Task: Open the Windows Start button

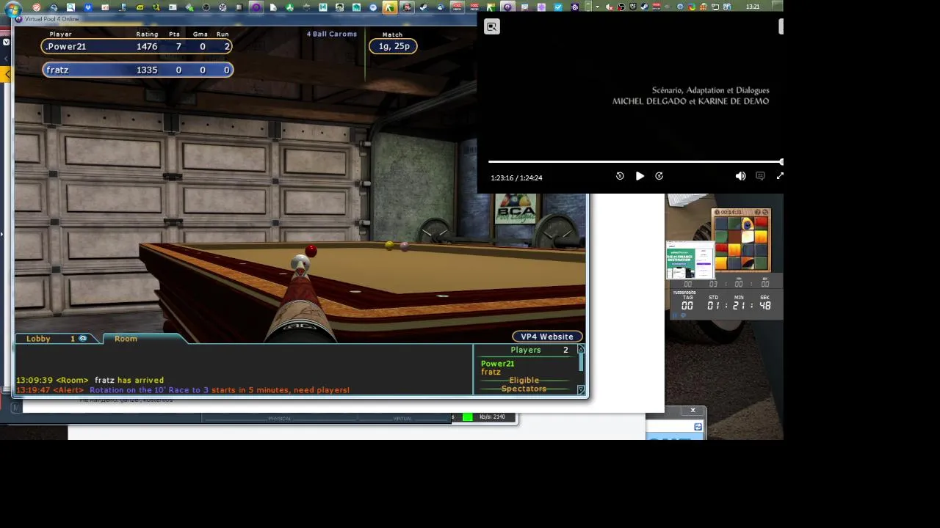Action: [12, 8]
